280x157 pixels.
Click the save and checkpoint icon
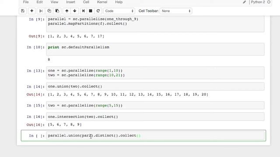(x=23, y=11)
